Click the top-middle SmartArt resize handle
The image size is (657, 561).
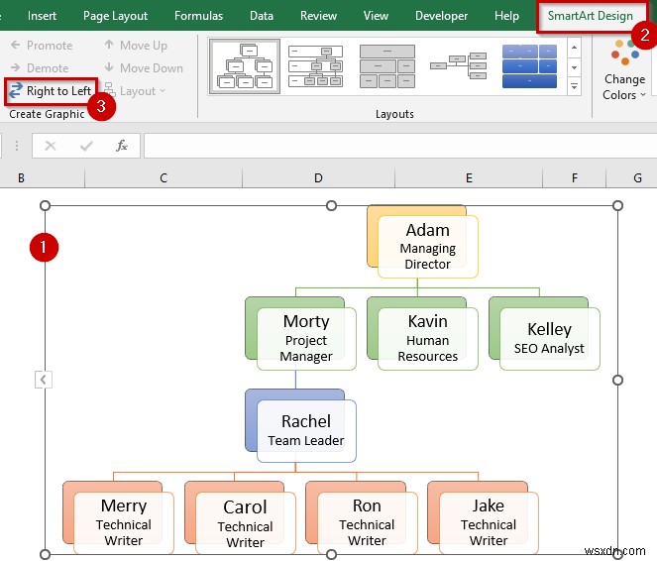click(x=331, y=206)
